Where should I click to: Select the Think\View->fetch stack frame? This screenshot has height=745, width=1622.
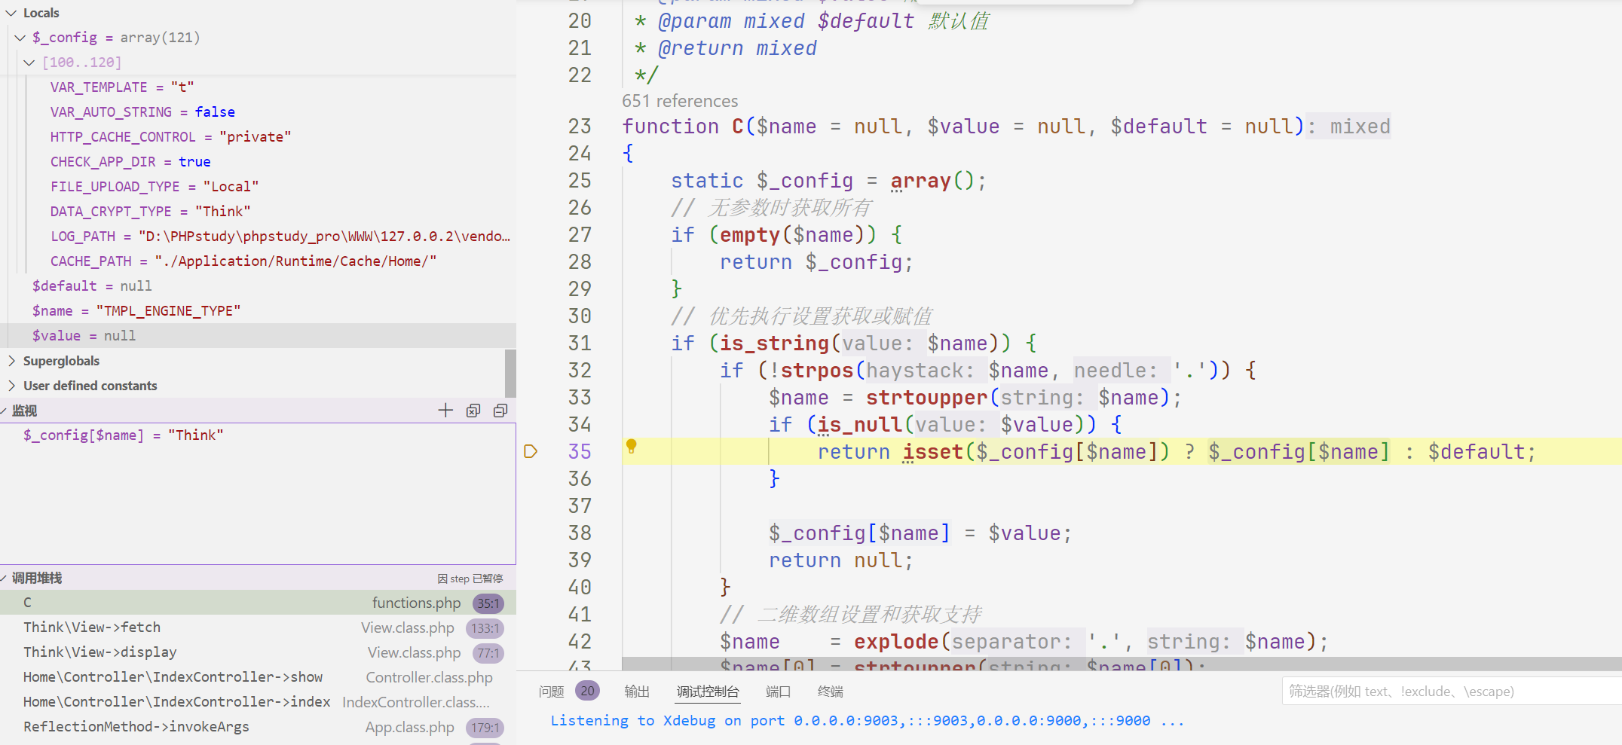point(92,627)
